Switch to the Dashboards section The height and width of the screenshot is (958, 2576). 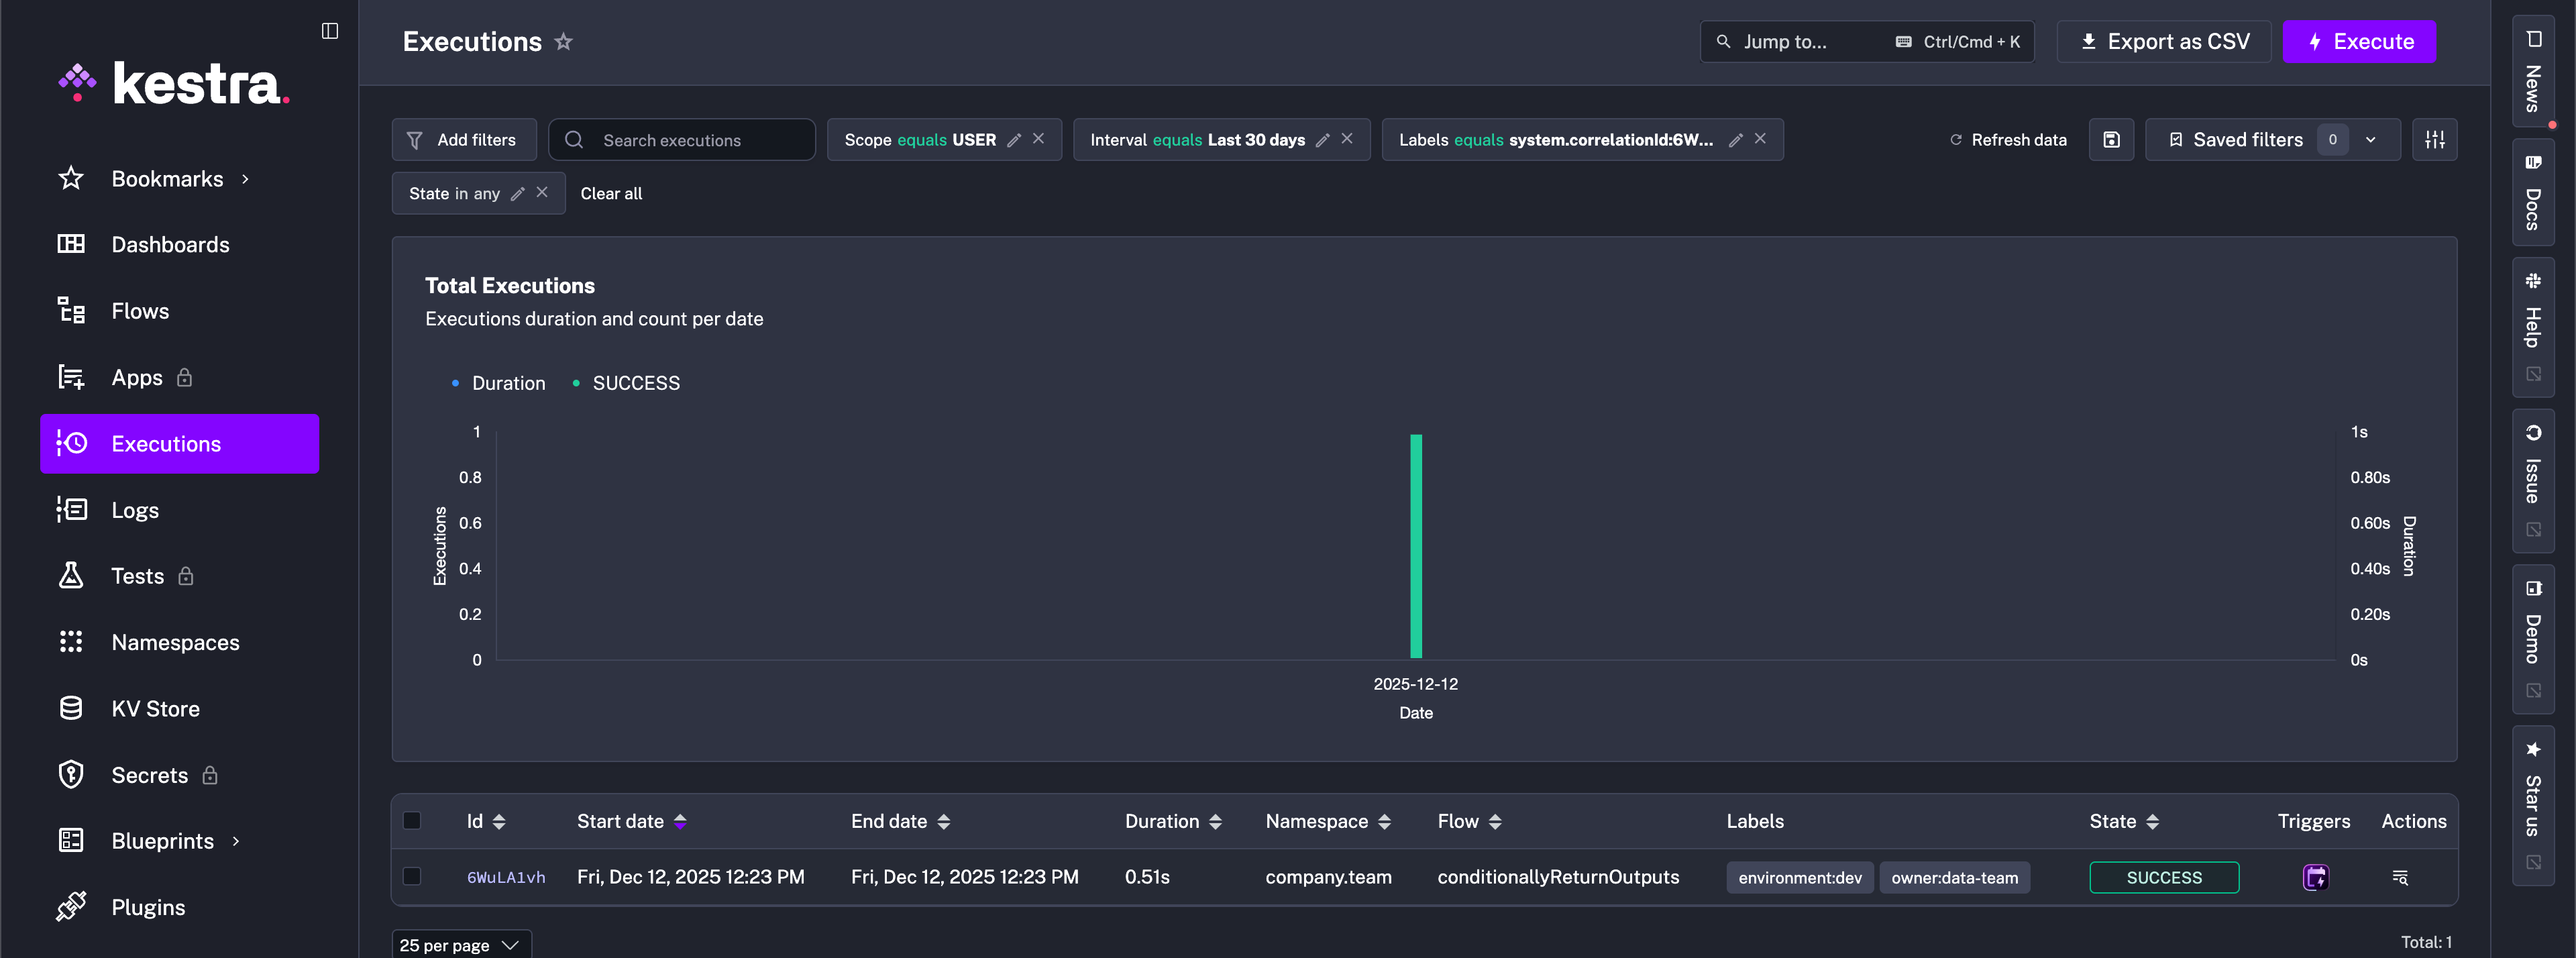pos(170,244)
